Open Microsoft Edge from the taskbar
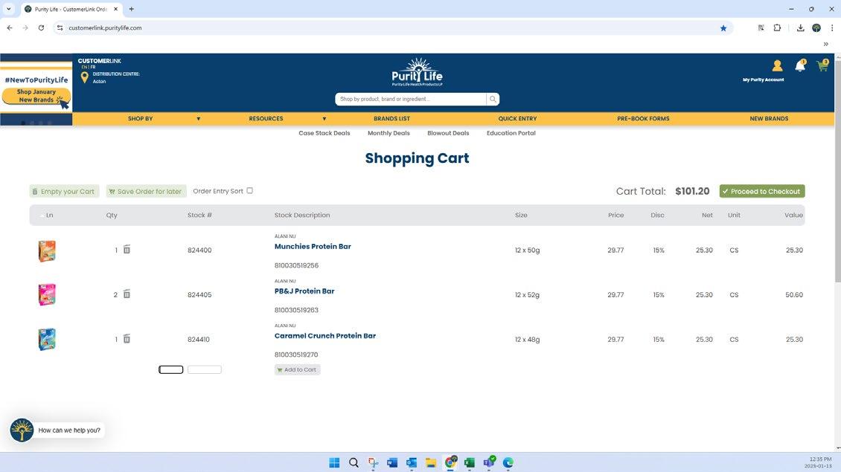841x472 pixels. tap(508, 462)
